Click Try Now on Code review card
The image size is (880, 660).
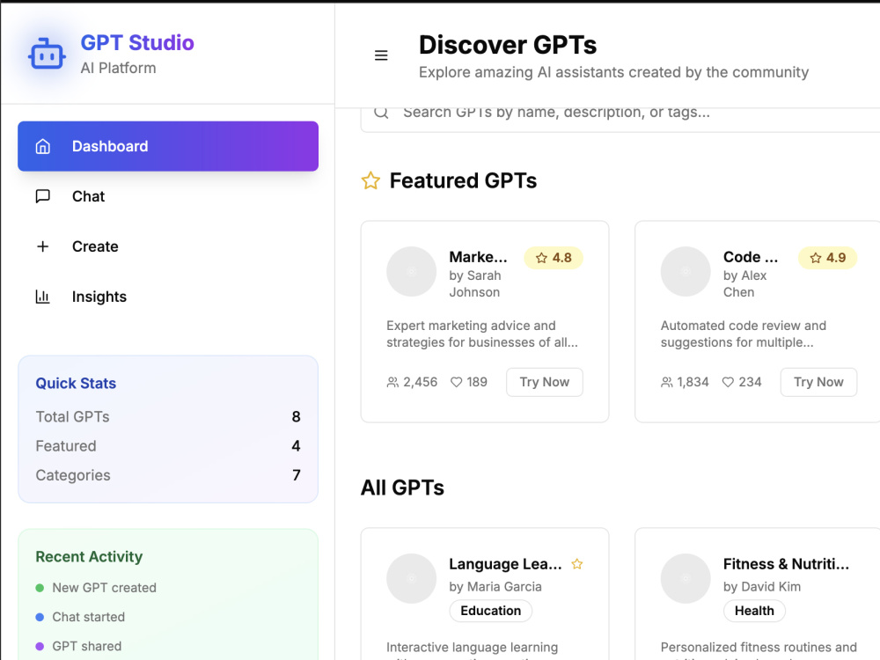[818, 382]
